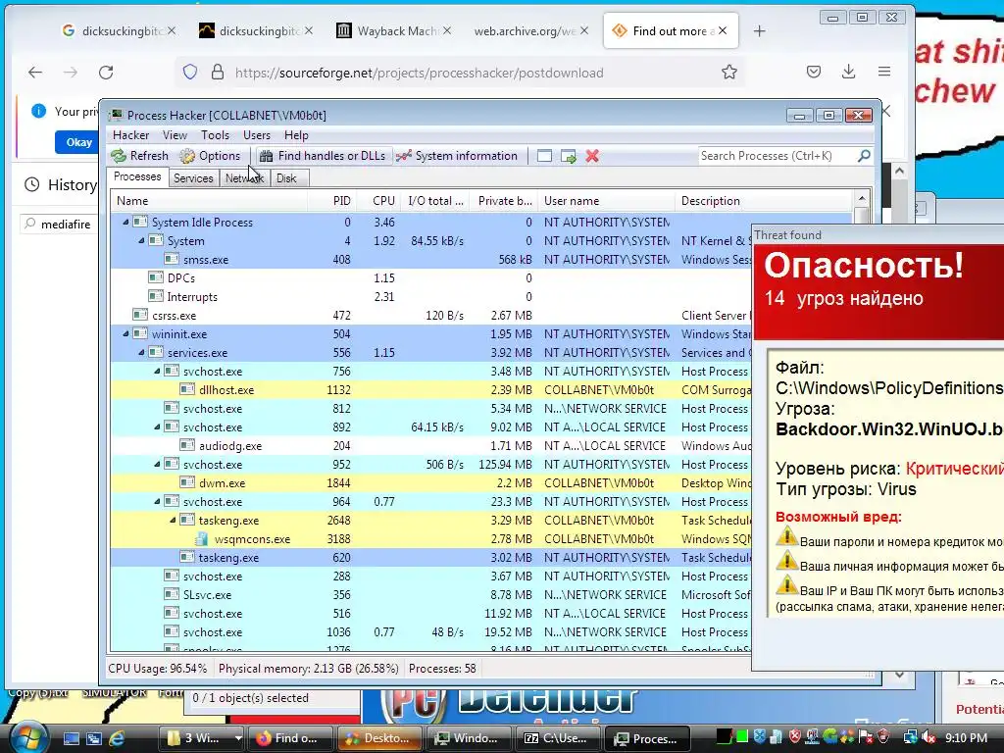
Task: Close the Wayback Machine tab
Action: (x=447, y=30)
